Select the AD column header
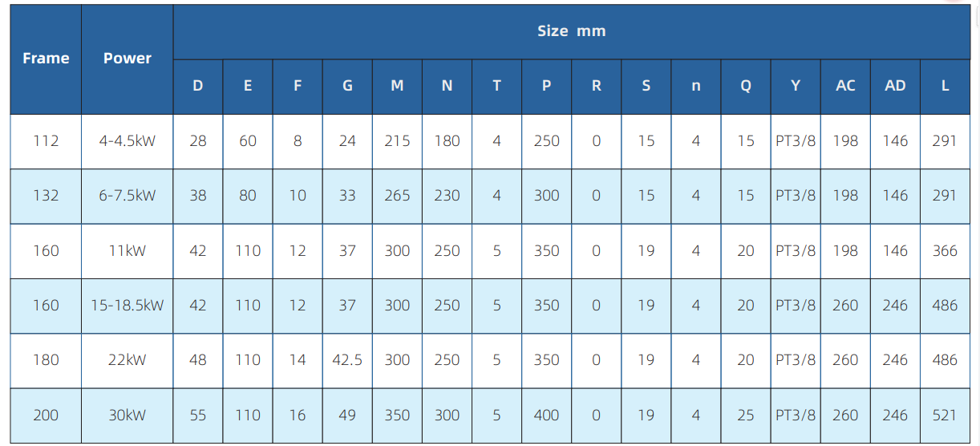 (x=895, y=86)
